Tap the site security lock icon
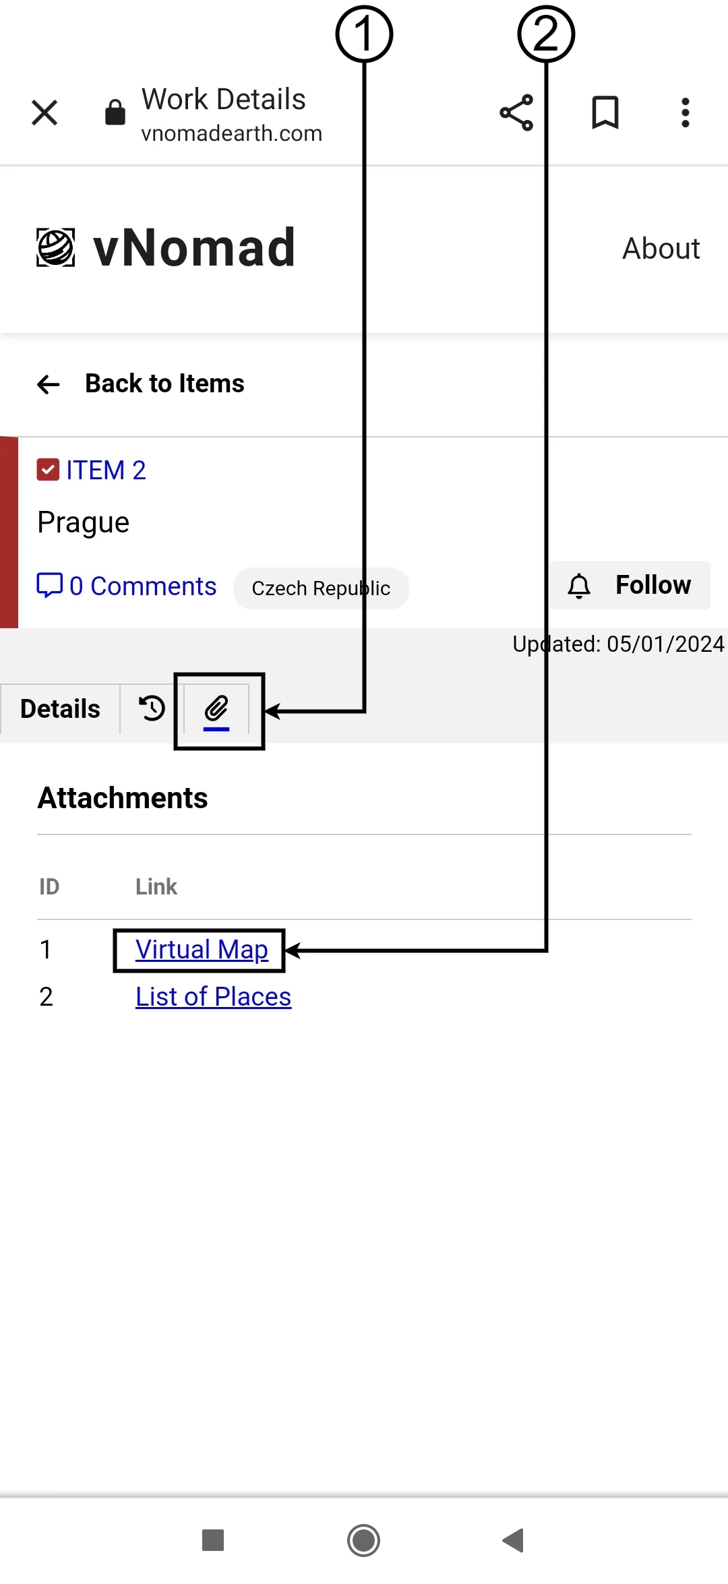 (x=115, y=113)
